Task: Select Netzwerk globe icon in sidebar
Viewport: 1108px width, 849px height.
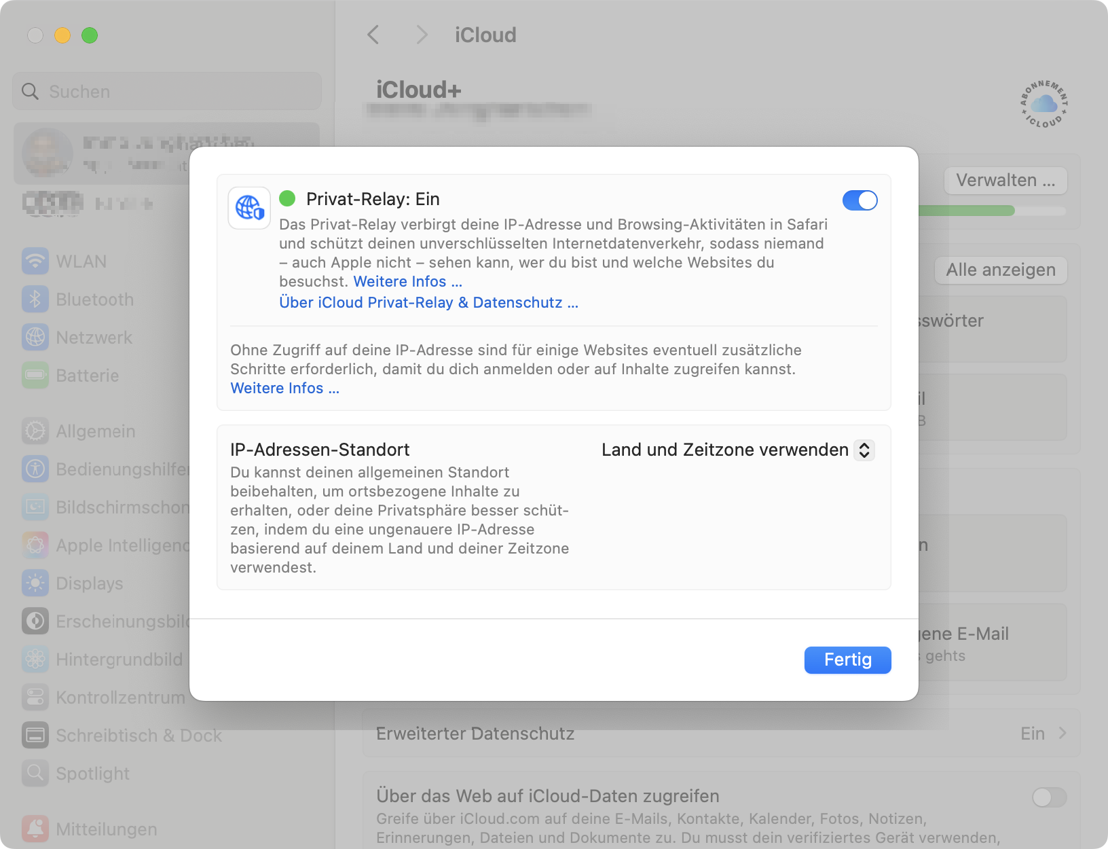Action: [x=35, y=337]
